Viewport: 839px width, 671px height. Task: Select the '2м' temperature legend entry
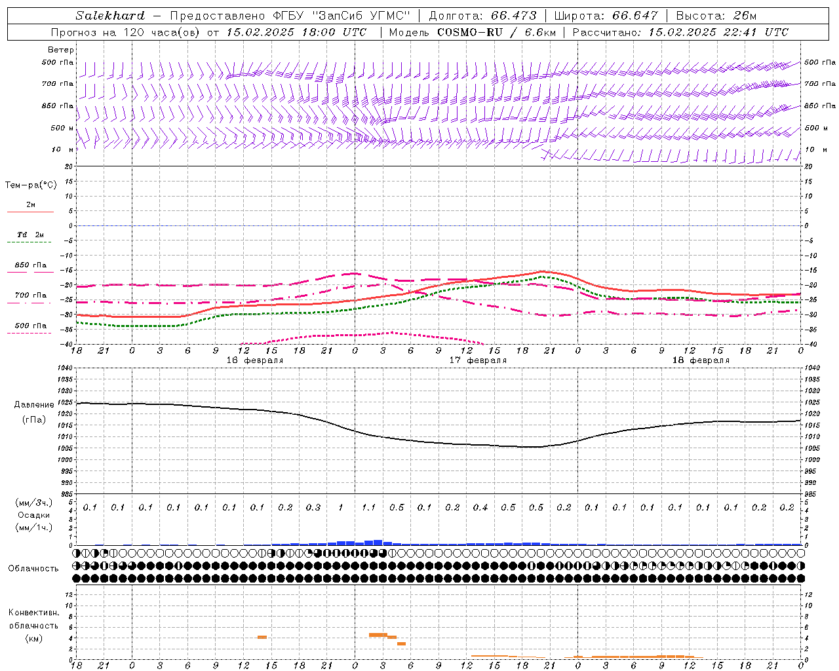(x=31, y=205)
